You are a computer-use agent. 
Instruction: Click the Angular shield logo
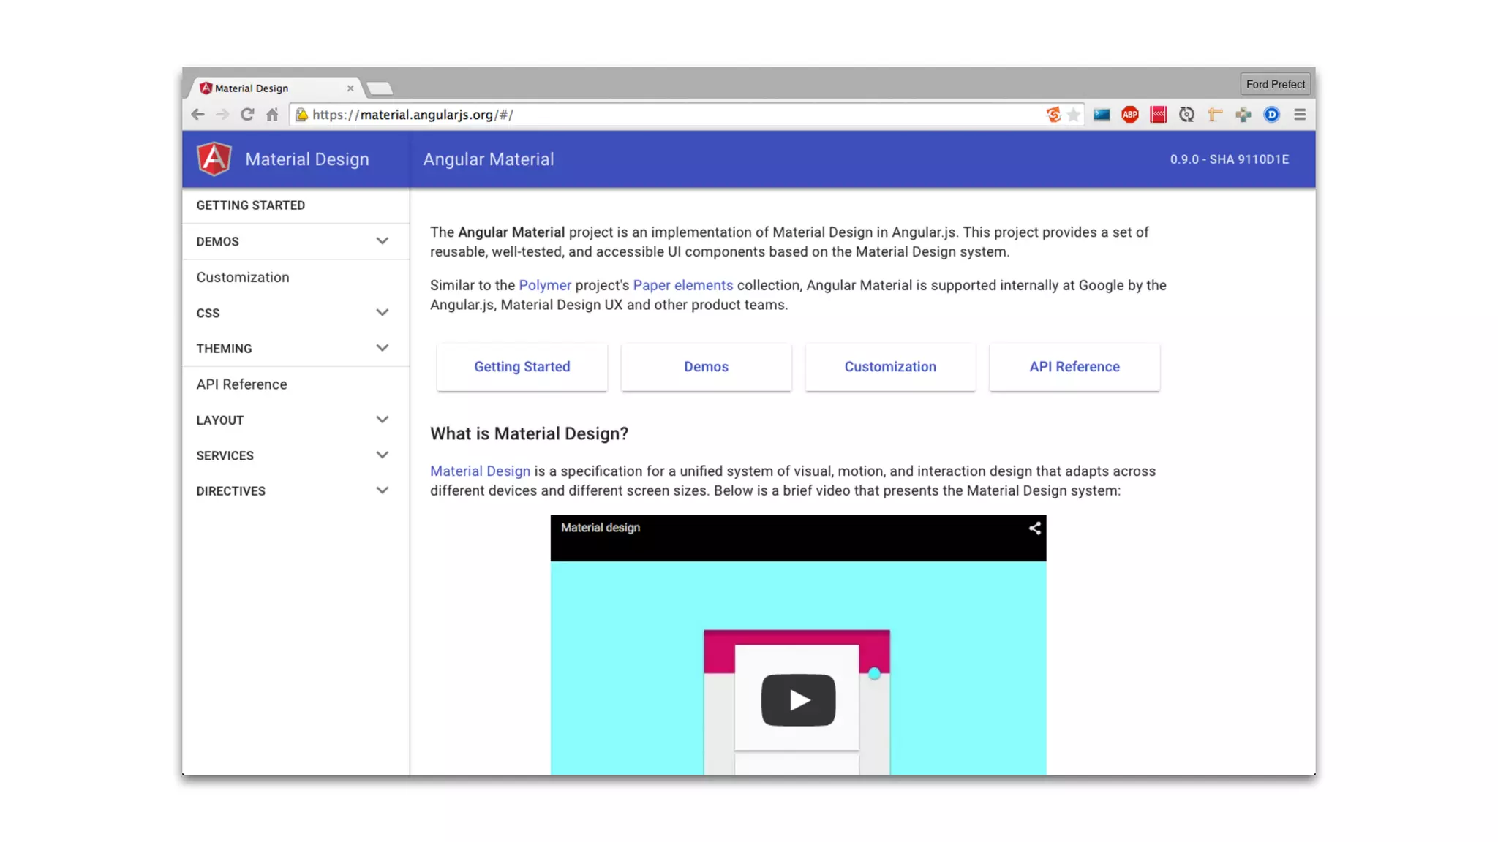[x=214, y=159]
